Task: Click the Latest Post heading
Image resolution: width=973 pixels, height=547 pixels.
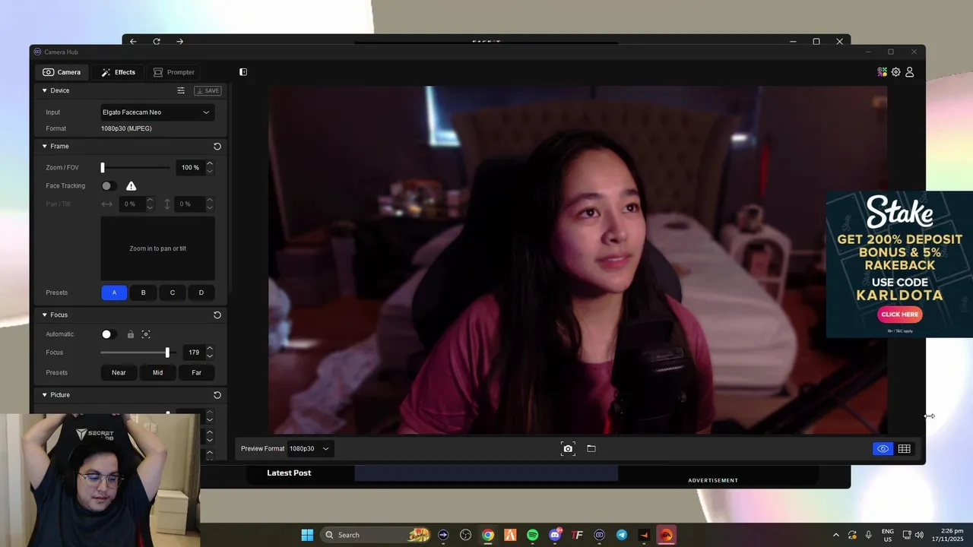Action: (289, 473)
